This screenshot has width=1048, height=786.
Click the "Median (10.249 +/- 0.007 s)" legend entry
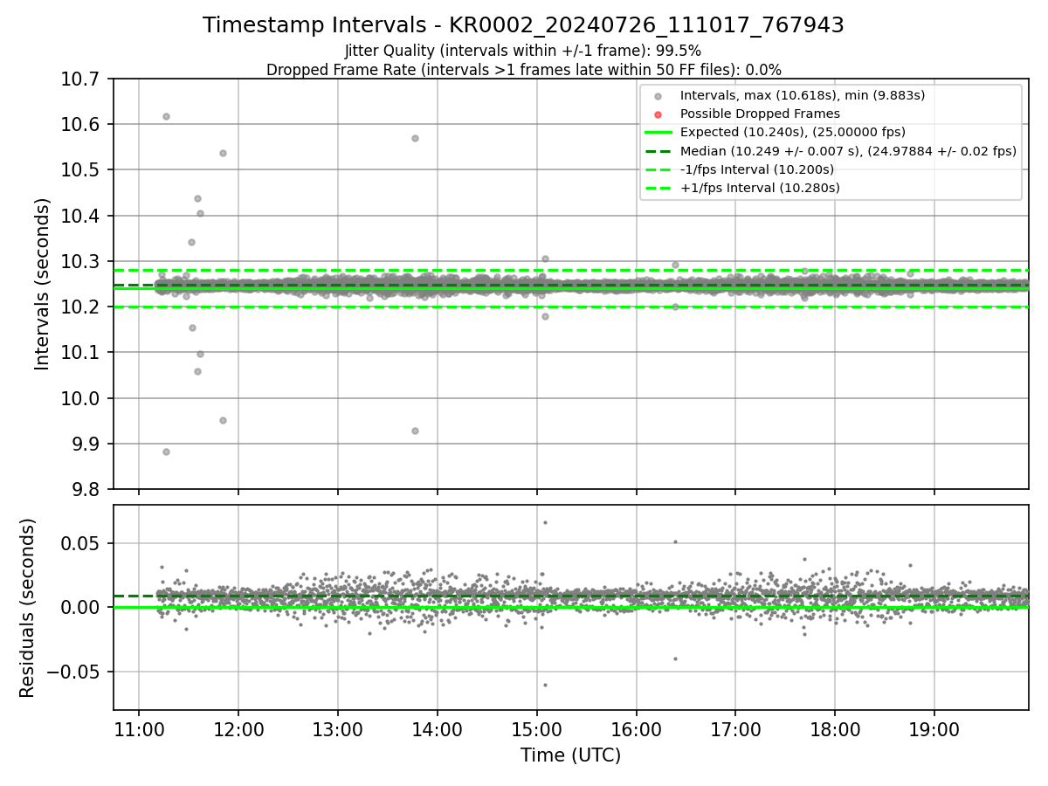(x=847, y=151)
